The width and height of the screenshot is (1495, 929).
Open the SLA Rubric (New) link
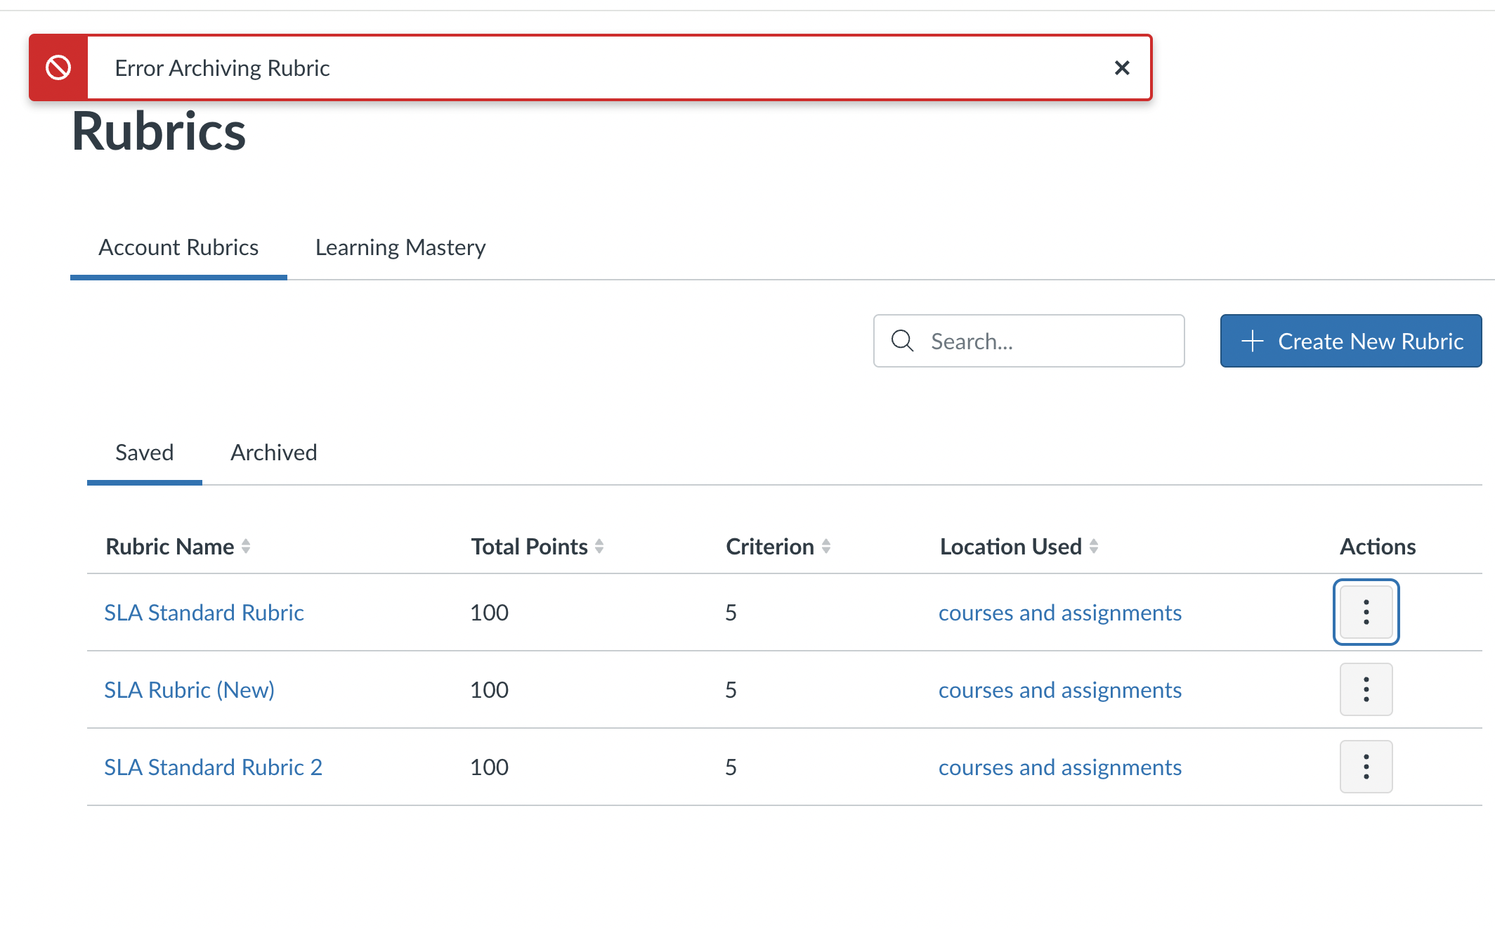click(189, 690)
